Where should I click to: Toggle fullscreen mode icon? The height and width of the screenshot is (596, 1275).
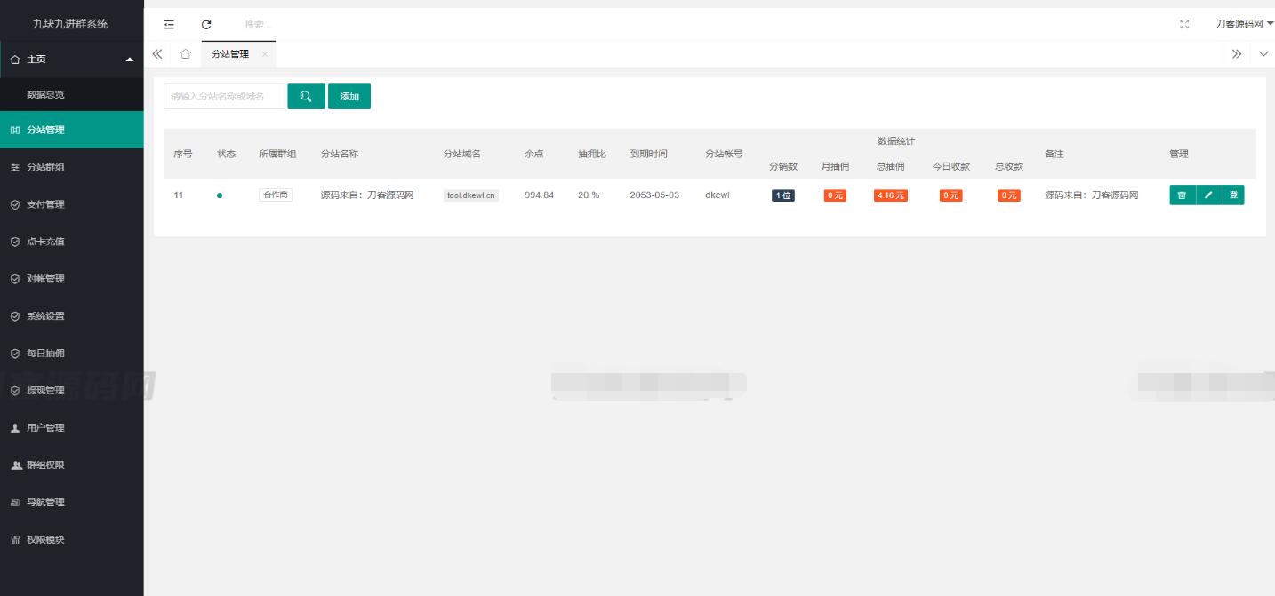coord(1183,25)
